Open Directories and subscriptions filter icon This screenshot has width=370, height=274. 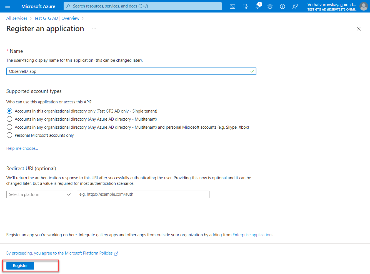pos(245,6)
